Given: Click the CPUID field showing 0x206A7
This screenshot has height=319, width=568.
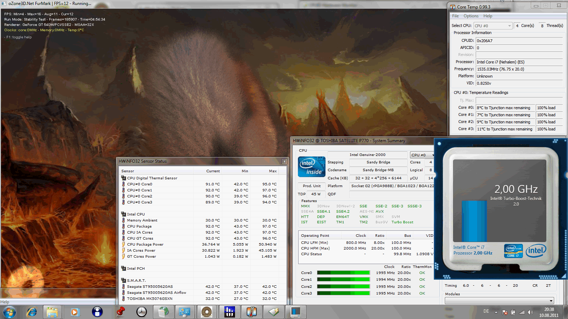Looking at the screenshot, I should pos(519,41).
